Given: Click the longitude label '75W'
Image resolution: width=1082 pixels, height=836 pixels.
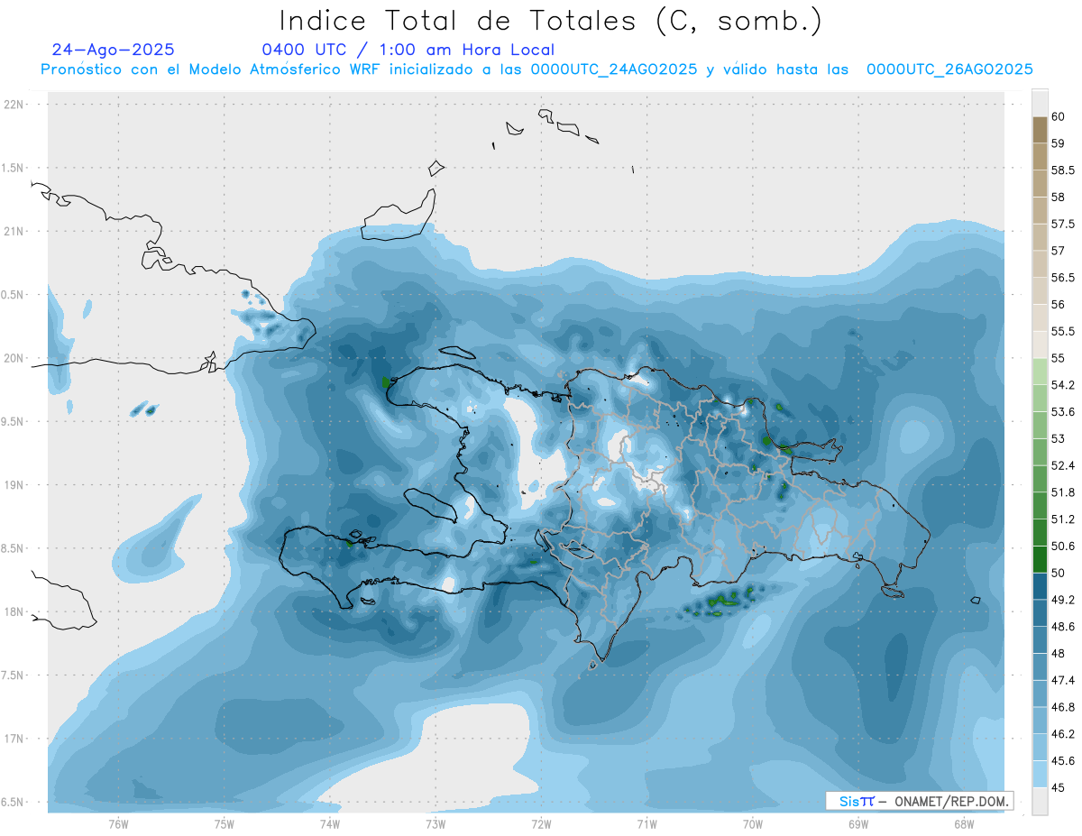Looking at the screenshot, I should (225, 824).
